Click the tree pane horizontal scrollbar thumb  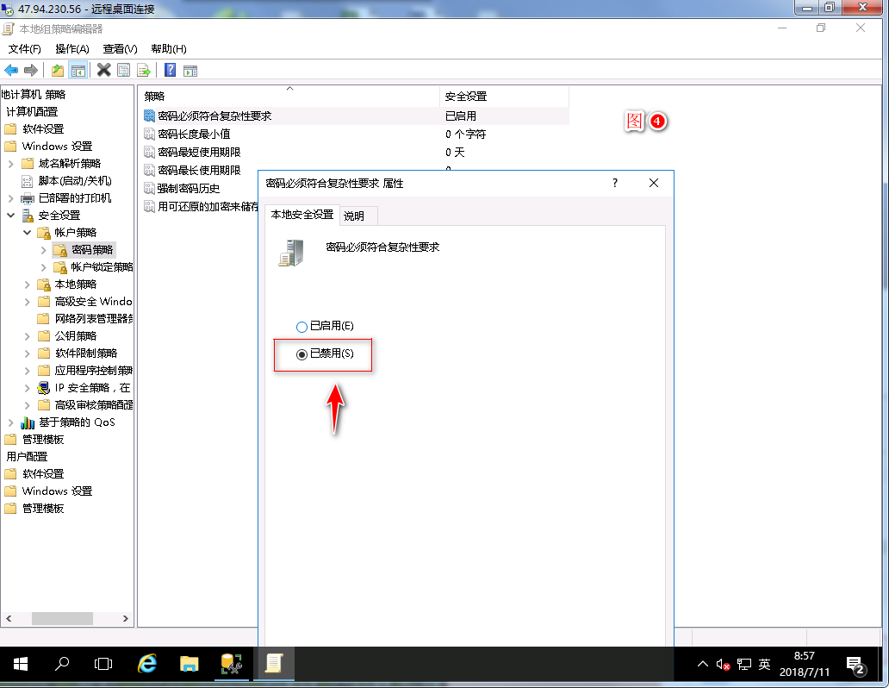[x=62, y=619]
